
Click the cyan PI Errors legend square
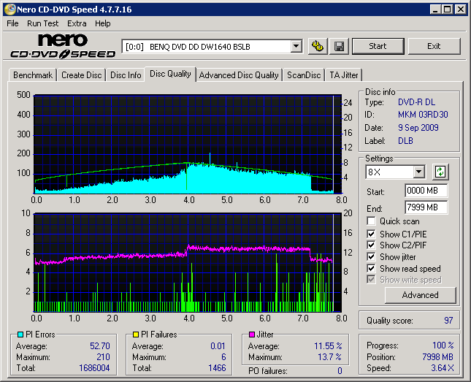[x=20, y=335]
